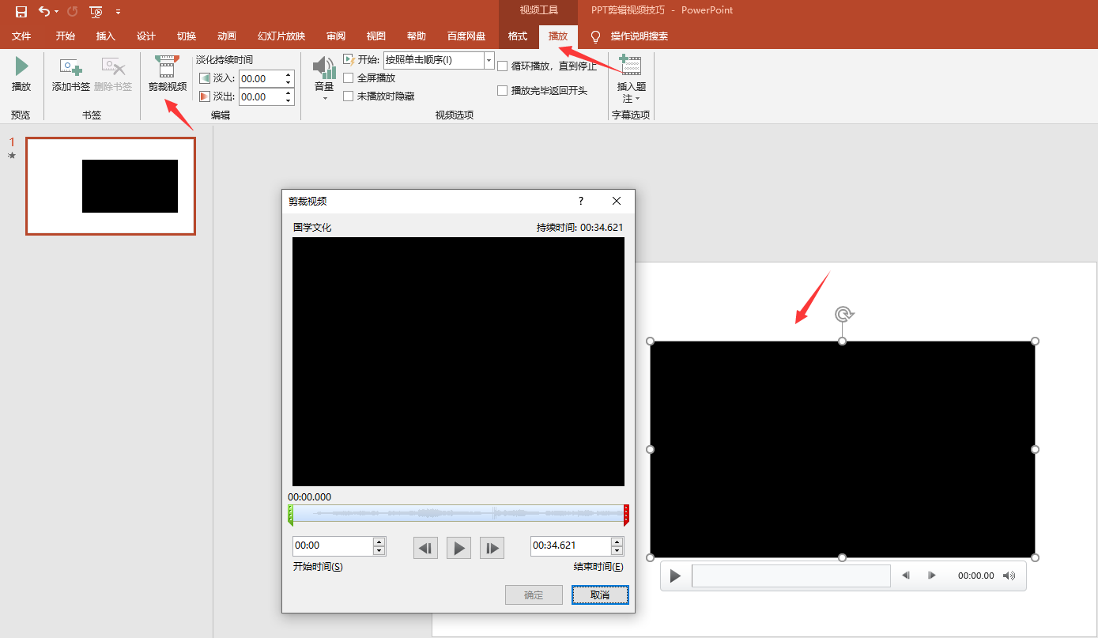Image resolution: width=1098 pixels, height=638 pixels.
Task: Enable the 全屏播放 checkbox
Action: click(x=348, y=77)
